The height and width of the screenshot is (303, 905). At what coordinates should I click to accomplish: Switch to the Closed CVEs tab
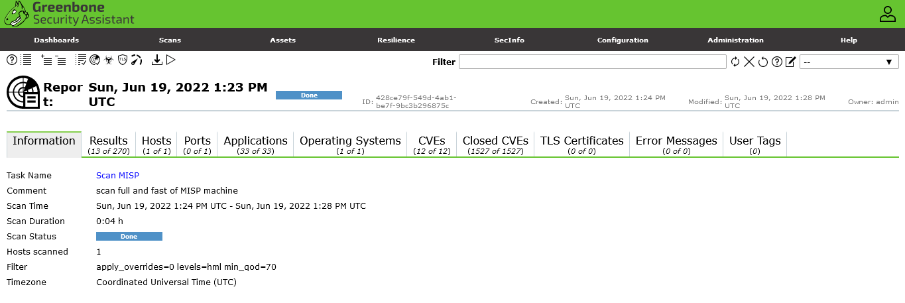[495, 145]
